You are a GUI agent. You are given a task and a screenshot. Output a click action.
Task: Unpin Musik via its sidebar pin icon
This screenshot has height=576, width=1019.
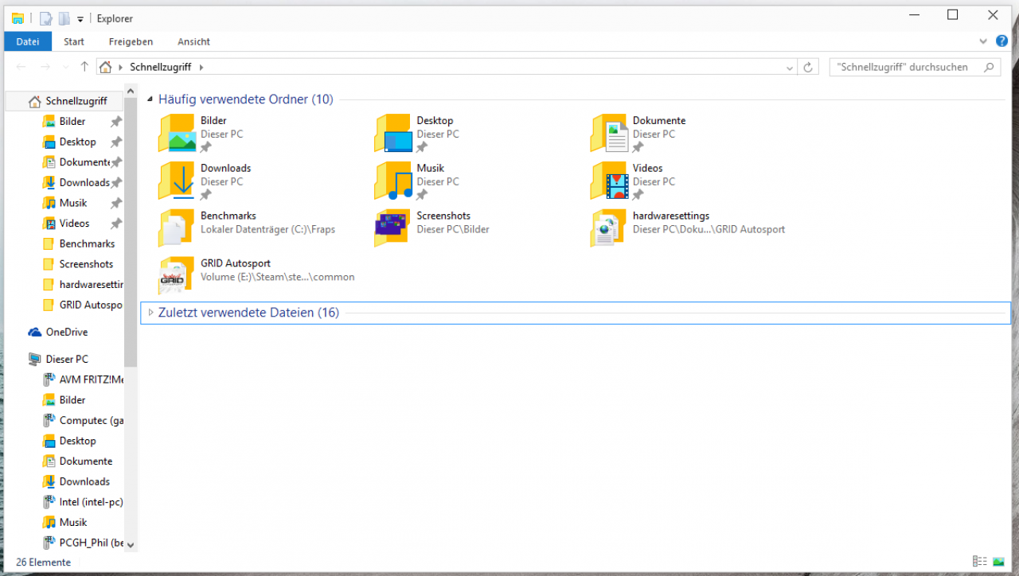[116, 204]
